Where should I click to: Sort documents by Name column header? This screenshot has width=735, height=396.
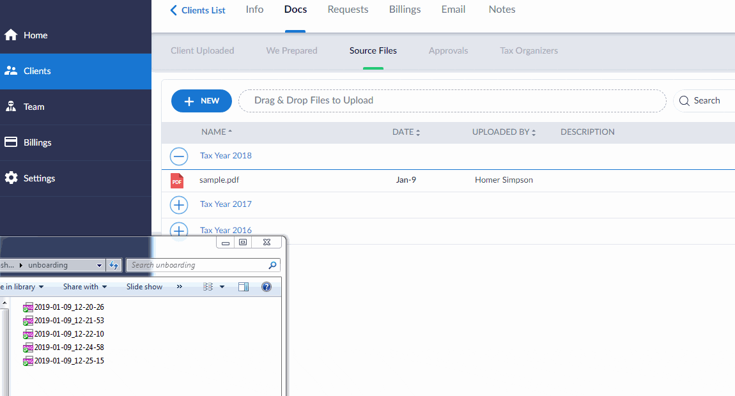coord(217,132)
